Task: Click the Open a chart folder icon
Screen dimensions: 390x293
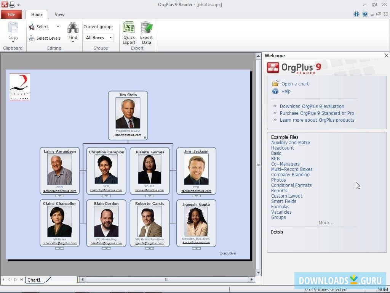Action: click(x=275, y=84)
